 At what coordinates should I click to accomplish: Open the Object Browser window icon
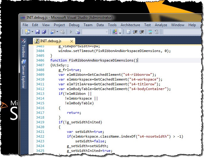point(114,32)
